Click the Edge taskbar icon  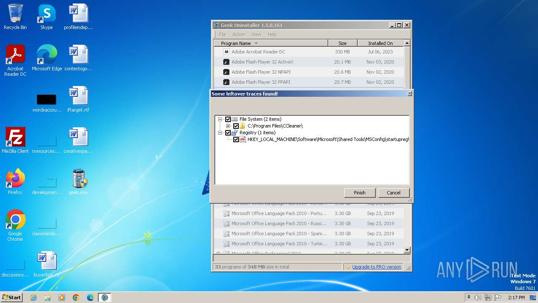(x=90, y=298)
